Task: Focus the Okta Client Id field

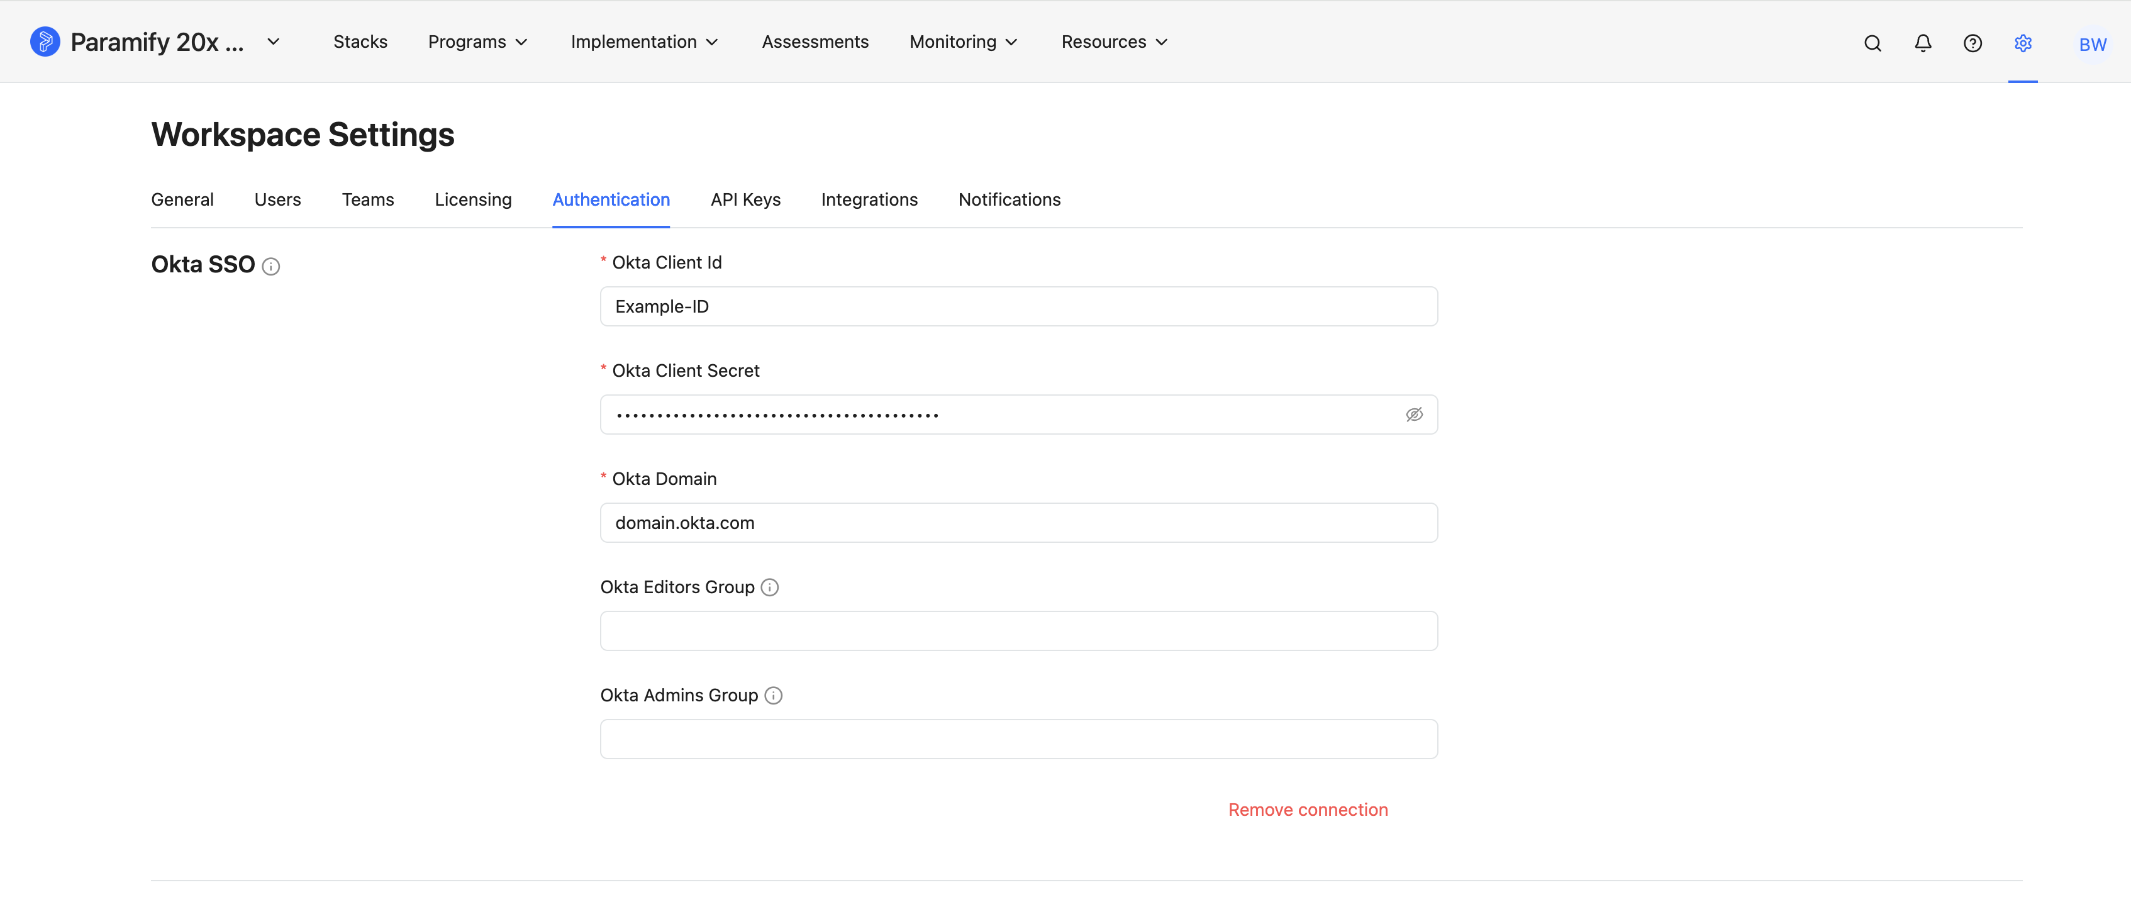Action: point(1018,307)
